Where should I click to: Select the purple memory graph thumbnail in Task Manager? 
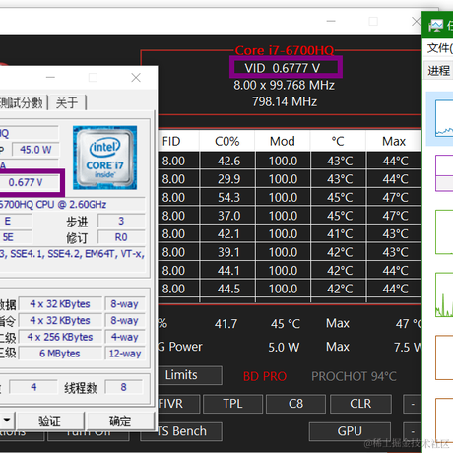click(x=444, y=173)
